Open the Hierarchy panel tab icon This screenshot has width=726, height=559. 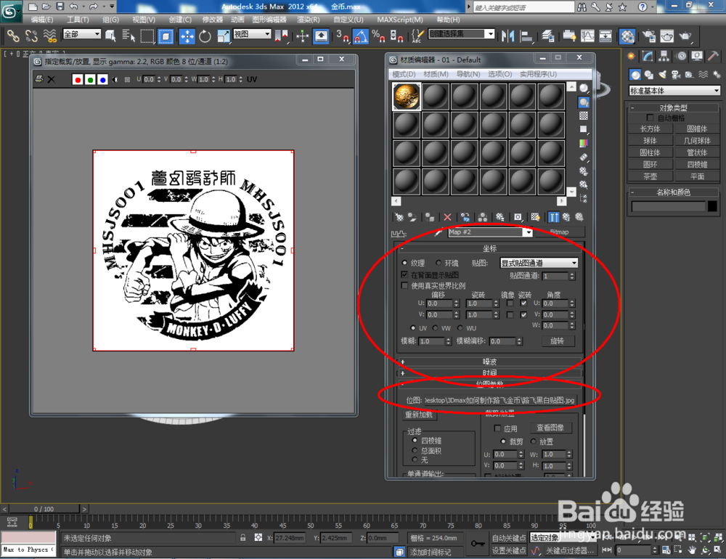point(664,56)
